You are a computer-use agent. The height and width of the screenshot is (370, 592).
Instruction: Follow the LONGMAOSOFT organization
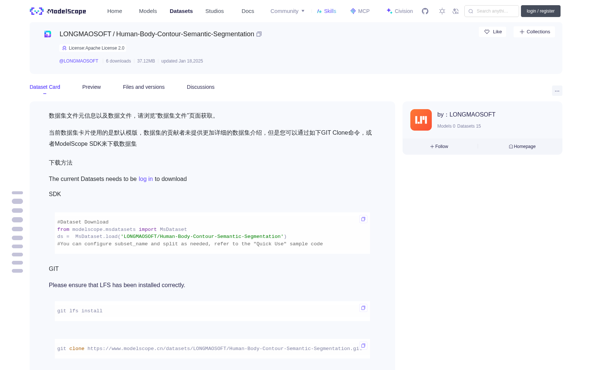(439, 147)
